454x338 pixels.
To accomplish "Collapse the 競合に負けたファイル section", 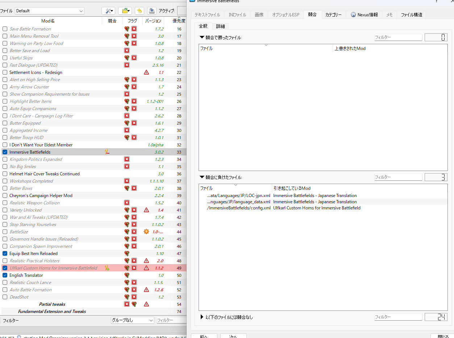I will pyautogui.click(x=202, y=177).
